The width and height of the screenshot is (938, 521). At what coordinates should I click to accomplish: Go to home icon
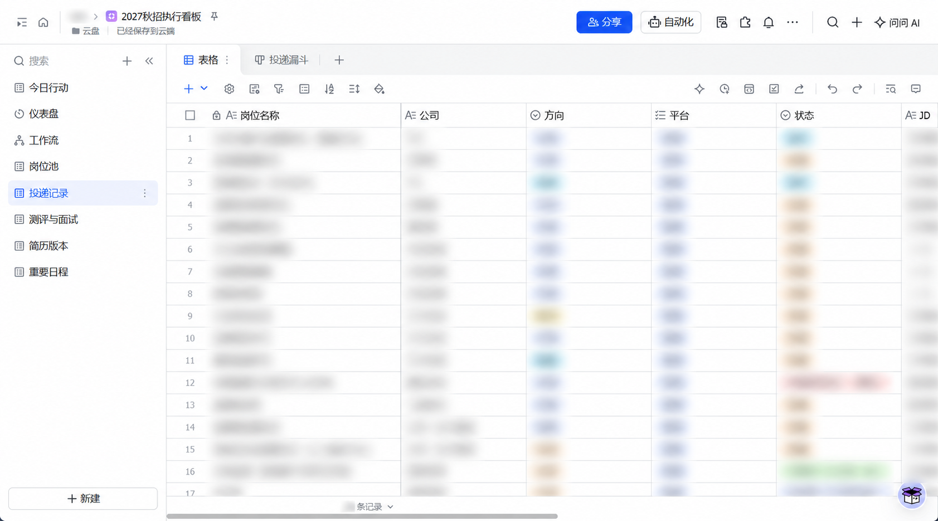(43, 23)
